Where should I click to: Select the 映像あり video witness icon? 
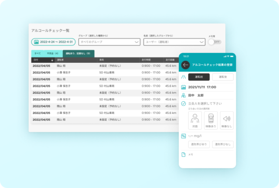tap(211, 120)
